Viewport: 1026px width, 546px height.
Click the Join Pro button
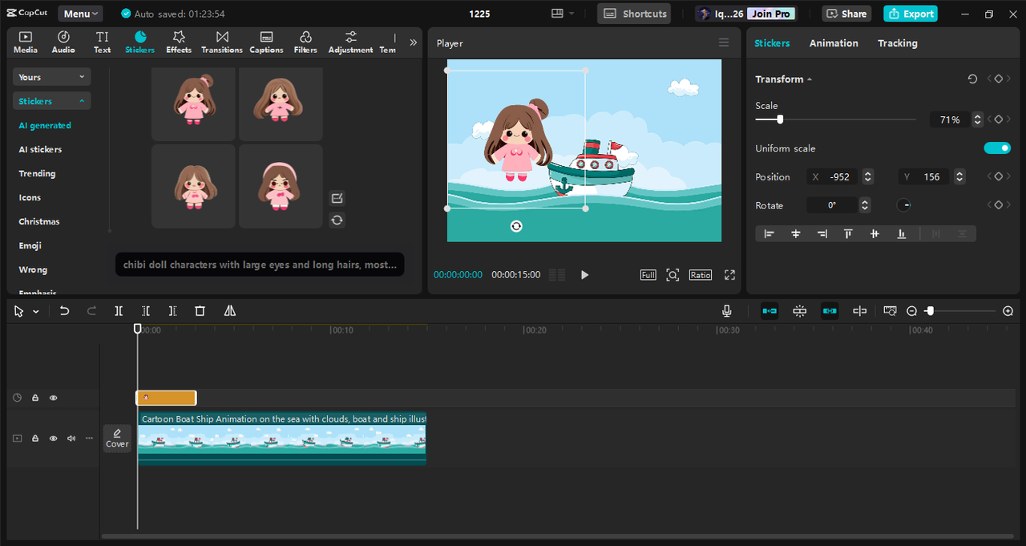pos(772,14)
